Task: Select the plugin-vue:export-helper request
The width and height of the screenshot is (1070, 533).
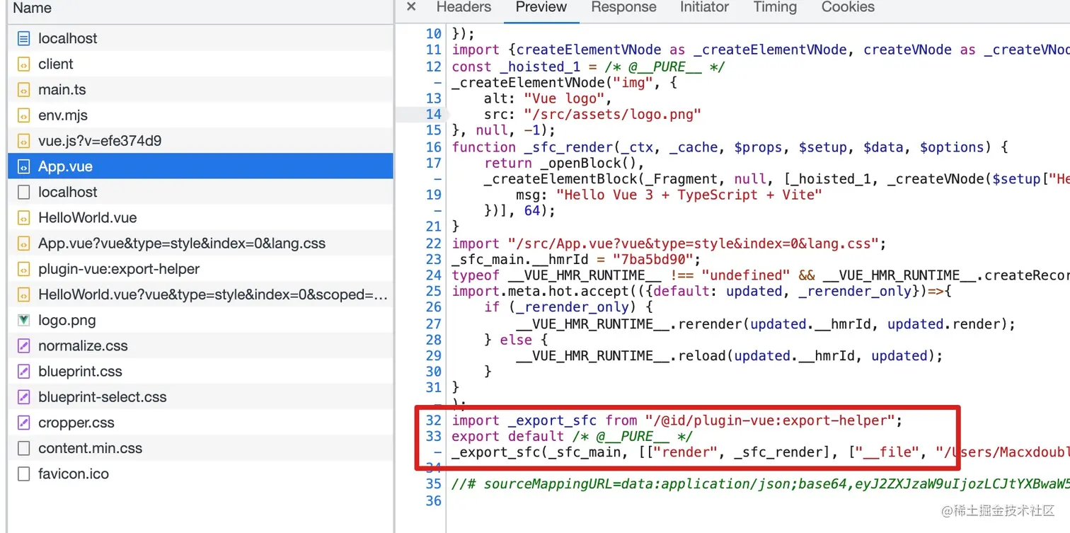Action: coord(200,269)
